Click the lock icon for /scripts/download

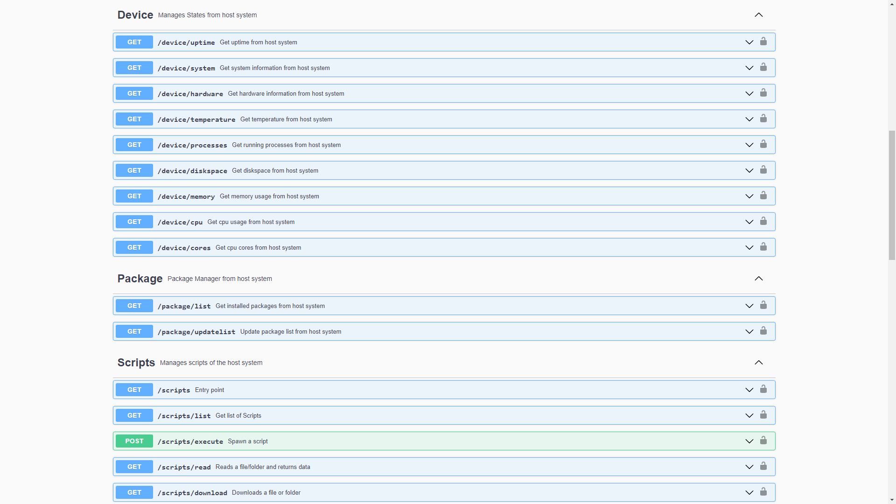[763, 492]
